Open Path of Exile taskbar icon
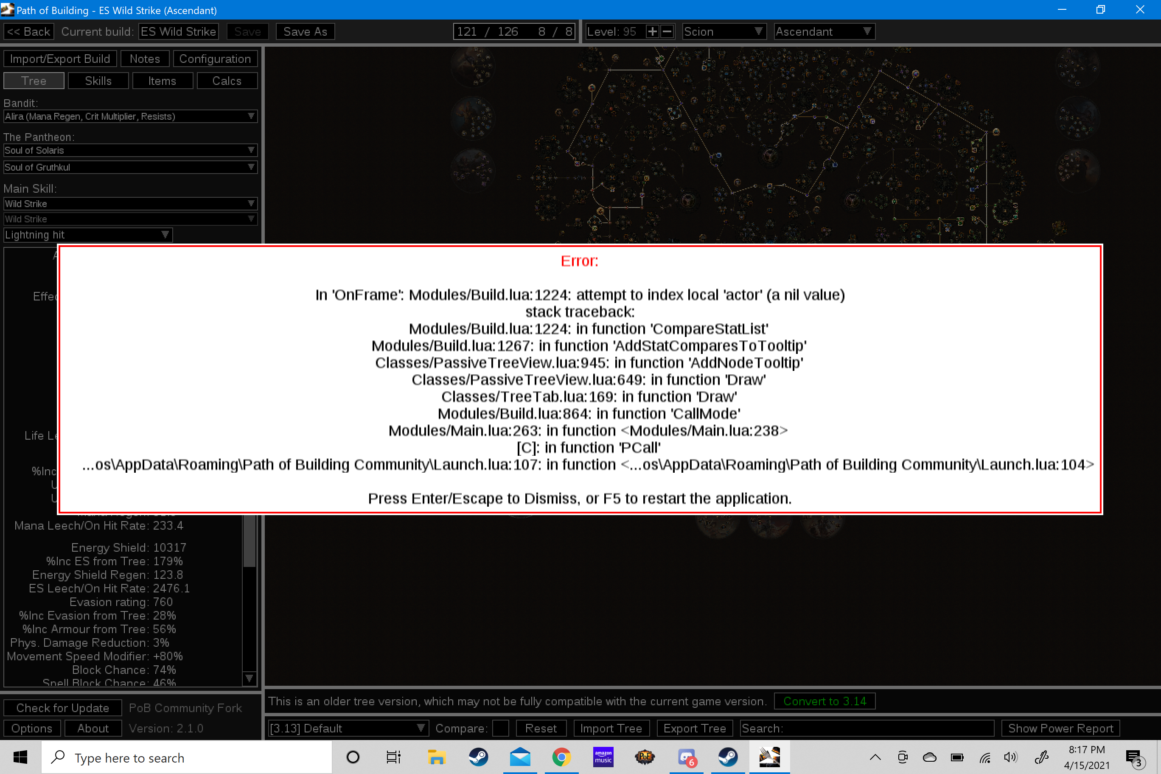This screenshot has width=1161, height=774. tap(645, 757)
